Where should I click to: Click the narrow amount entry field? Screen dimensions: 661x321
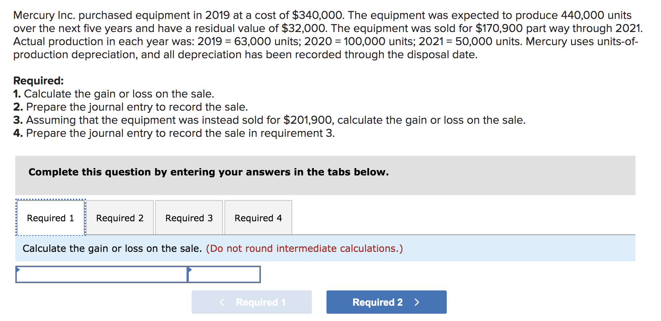tap(224, 275)
